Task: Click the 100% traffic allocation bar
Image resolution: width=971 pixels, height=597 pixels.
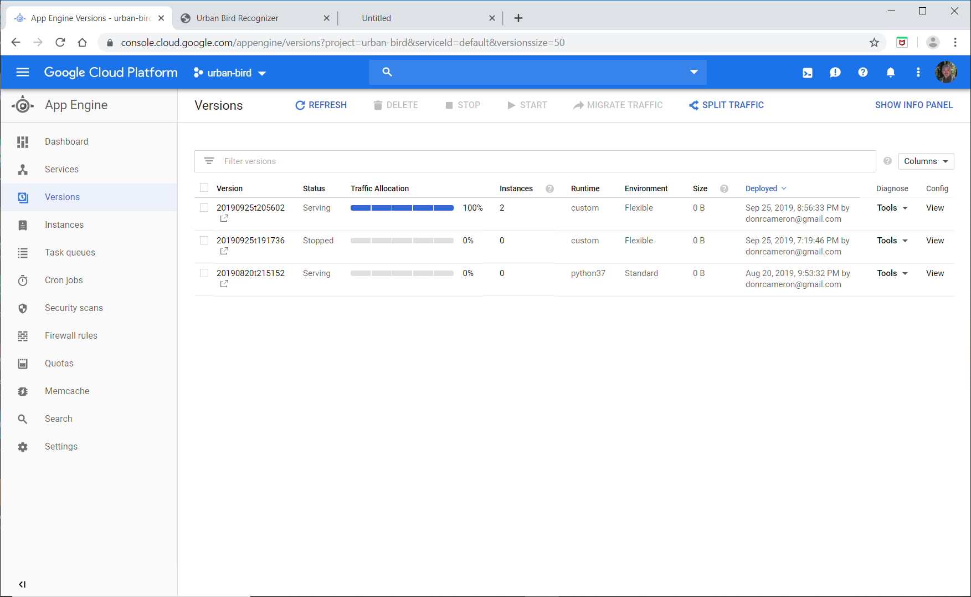Action: (x=402, y=208)
